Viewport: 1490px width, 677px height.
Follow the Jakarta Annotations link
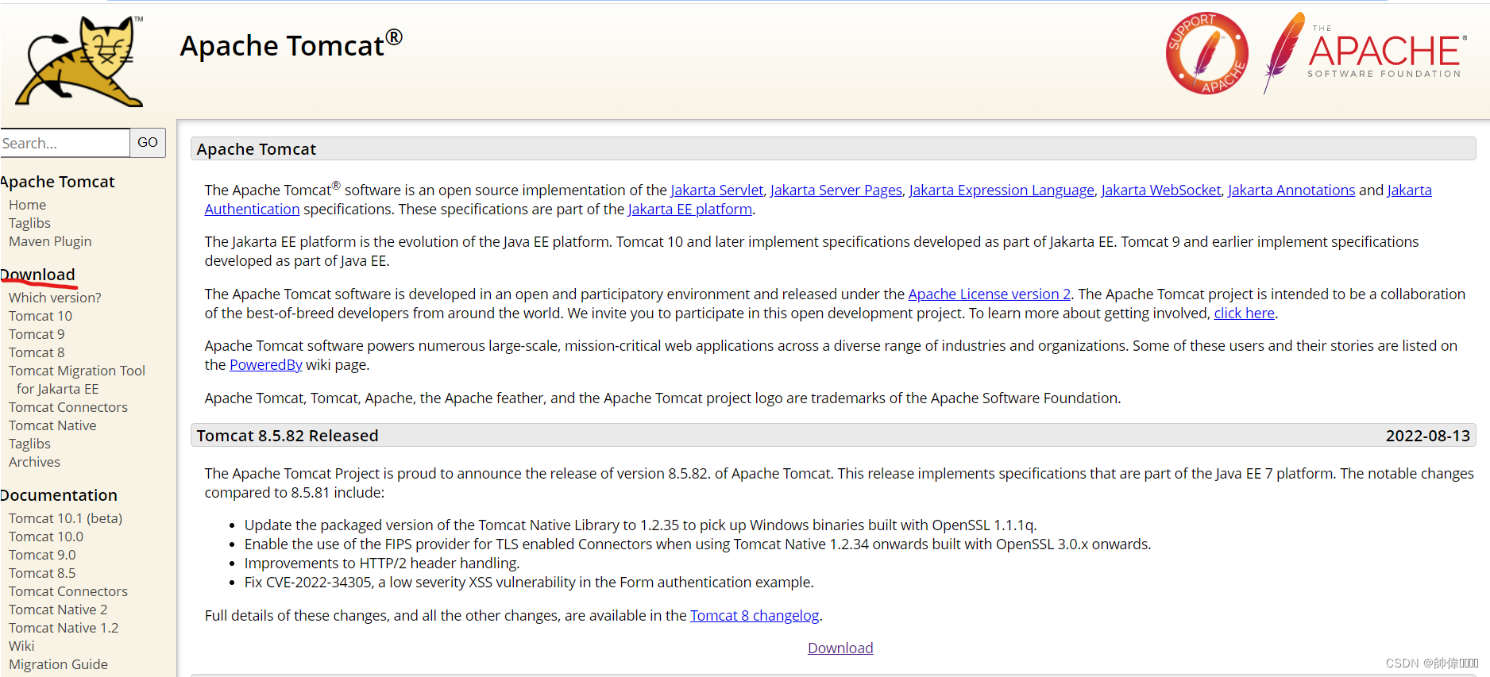point(1291,190)
